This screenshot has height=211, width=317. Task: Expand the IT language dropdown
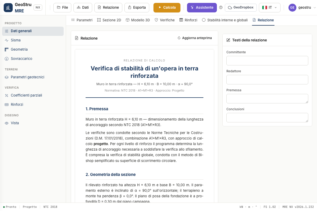269,8
